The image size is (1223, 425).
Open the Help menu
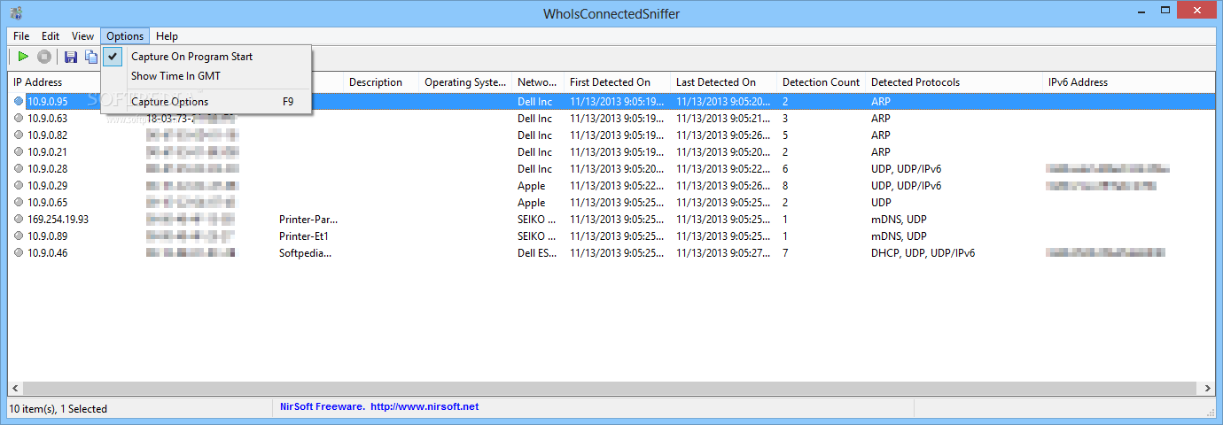click(167, 36)
